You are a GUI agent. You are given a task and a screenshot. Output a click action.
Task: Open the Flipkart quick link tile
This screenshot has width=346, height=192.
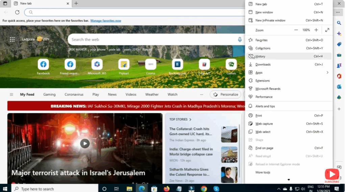click(x=124, y=65)
